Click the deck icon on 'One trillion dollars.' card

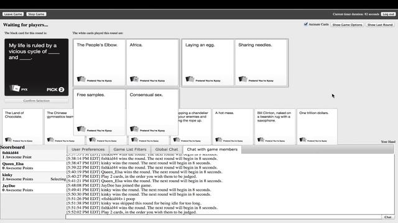(303, 139)
